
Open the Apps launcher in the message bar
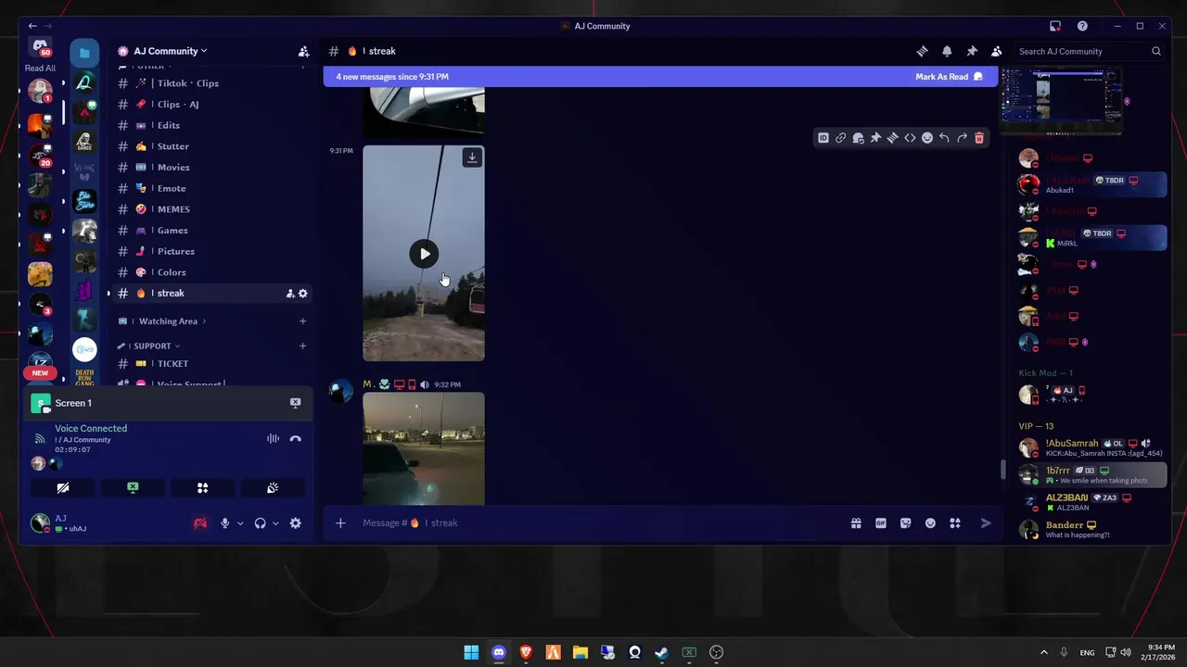[955, 523]
